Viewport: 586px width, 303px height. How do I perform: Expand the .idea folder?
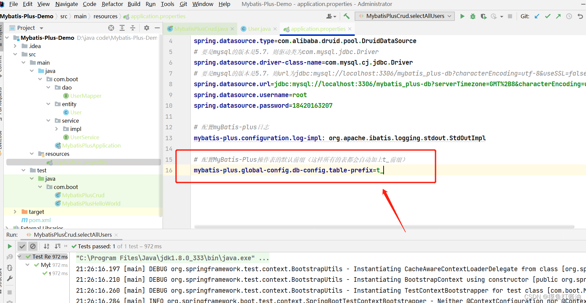(x=15, y=46)
